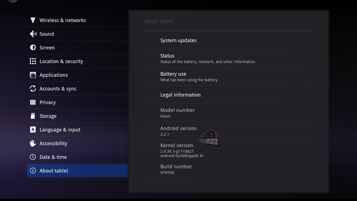Screen dimensions: 357x201
Task: Click the Sound speaker icon
Action: 33,34
